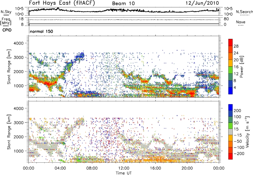
Task: Click the '18' frequency axis tick
Action: pos(21,19)
